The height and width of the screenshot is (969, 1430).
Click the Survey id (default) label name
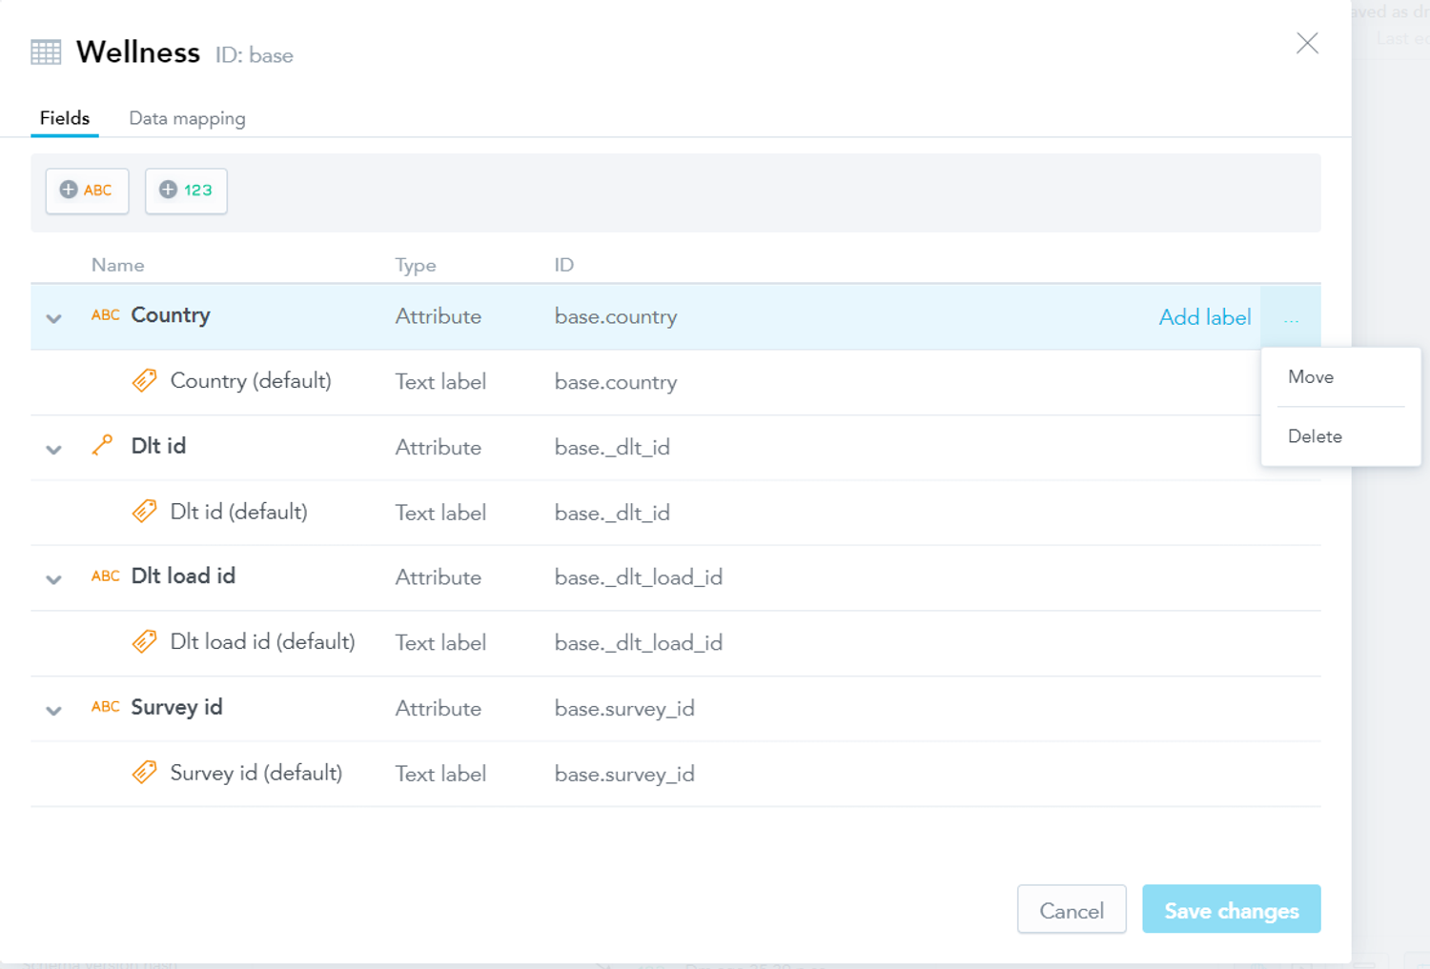point(255,773)
